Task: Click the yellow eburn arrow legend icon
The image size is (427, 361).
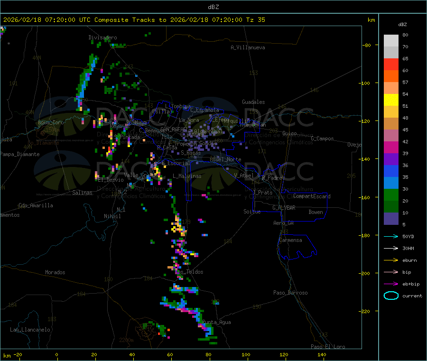Action: coord(391,260)
